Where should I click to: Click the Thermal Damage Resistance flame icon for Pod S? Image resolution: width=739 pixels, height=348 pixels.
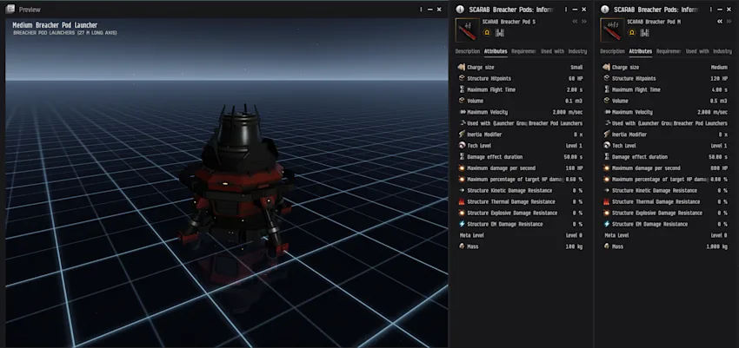click(462, 201)
